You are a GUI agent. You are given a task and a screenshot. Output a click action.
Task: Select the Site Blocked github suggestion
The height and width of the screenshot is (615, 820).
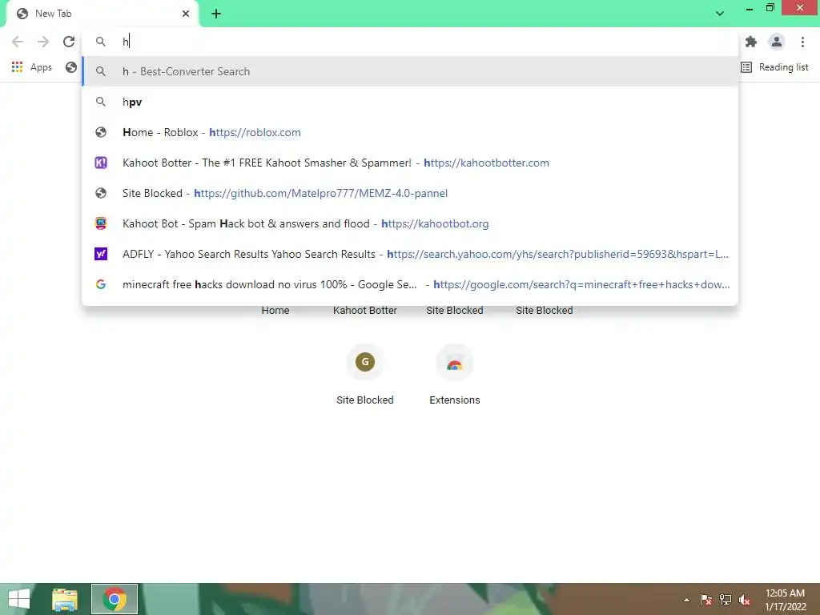[410, 193]
